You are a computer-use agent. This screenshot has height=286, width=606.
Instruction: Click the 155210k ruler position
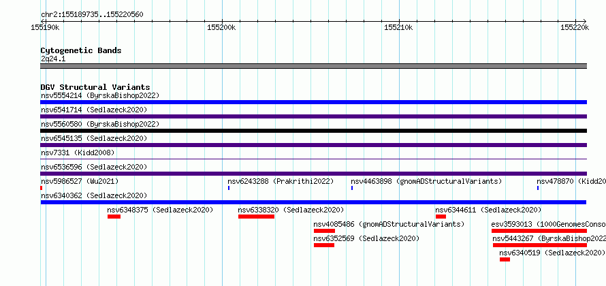398,27
